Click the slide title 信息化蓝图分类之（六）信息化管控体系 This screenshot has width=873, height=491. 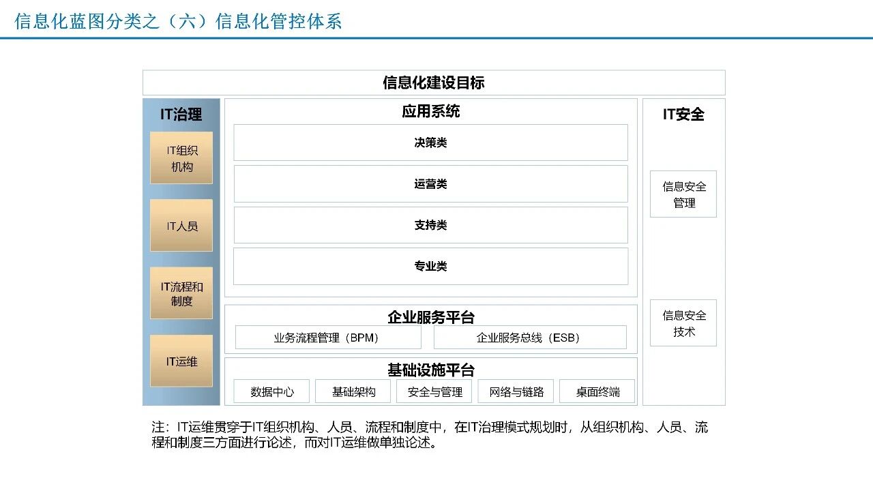(178, 21)
